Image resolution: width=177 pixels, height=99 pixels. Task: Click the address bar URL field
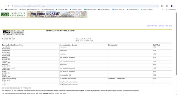tap(85, 6)
